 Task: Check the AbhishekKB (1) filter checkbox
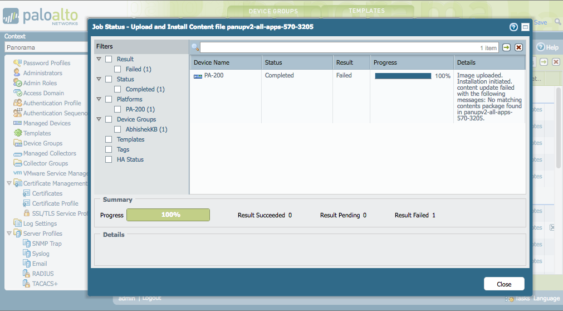pyautogui.click(x=118, y=129)
